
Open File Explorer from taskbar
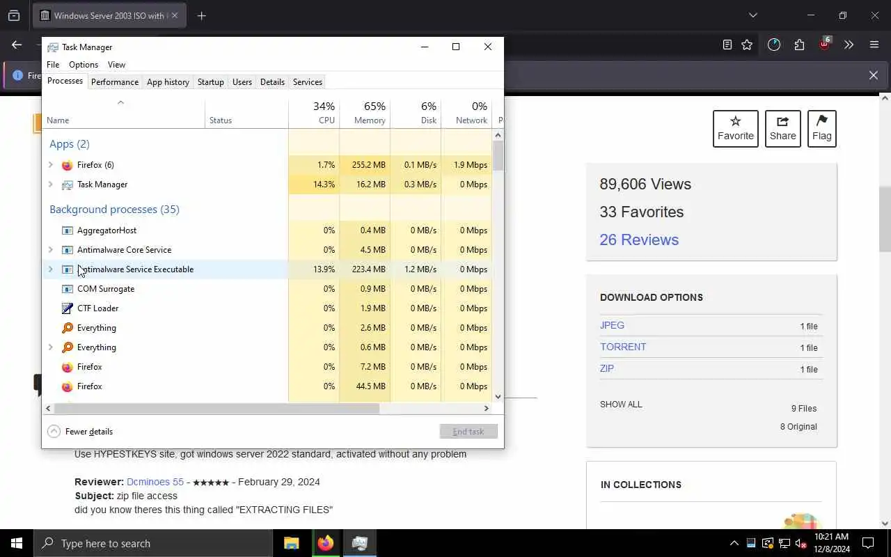[x=291, y=543]
